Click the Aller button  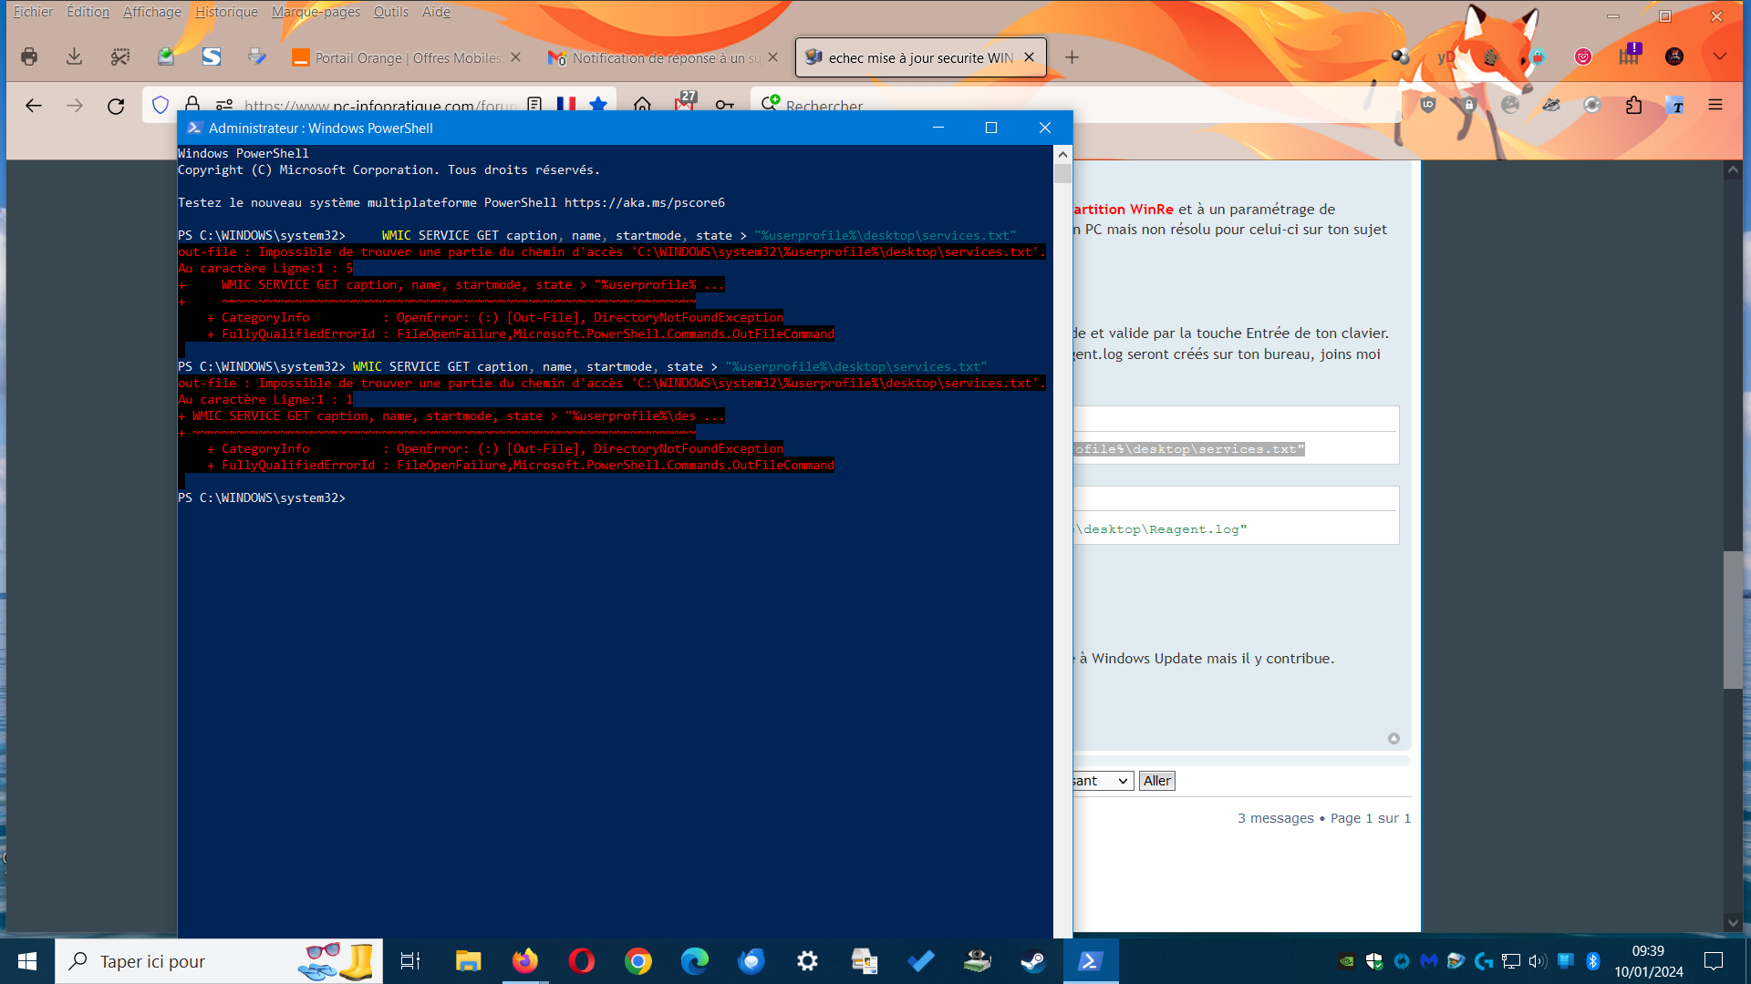coord(1156,781)
